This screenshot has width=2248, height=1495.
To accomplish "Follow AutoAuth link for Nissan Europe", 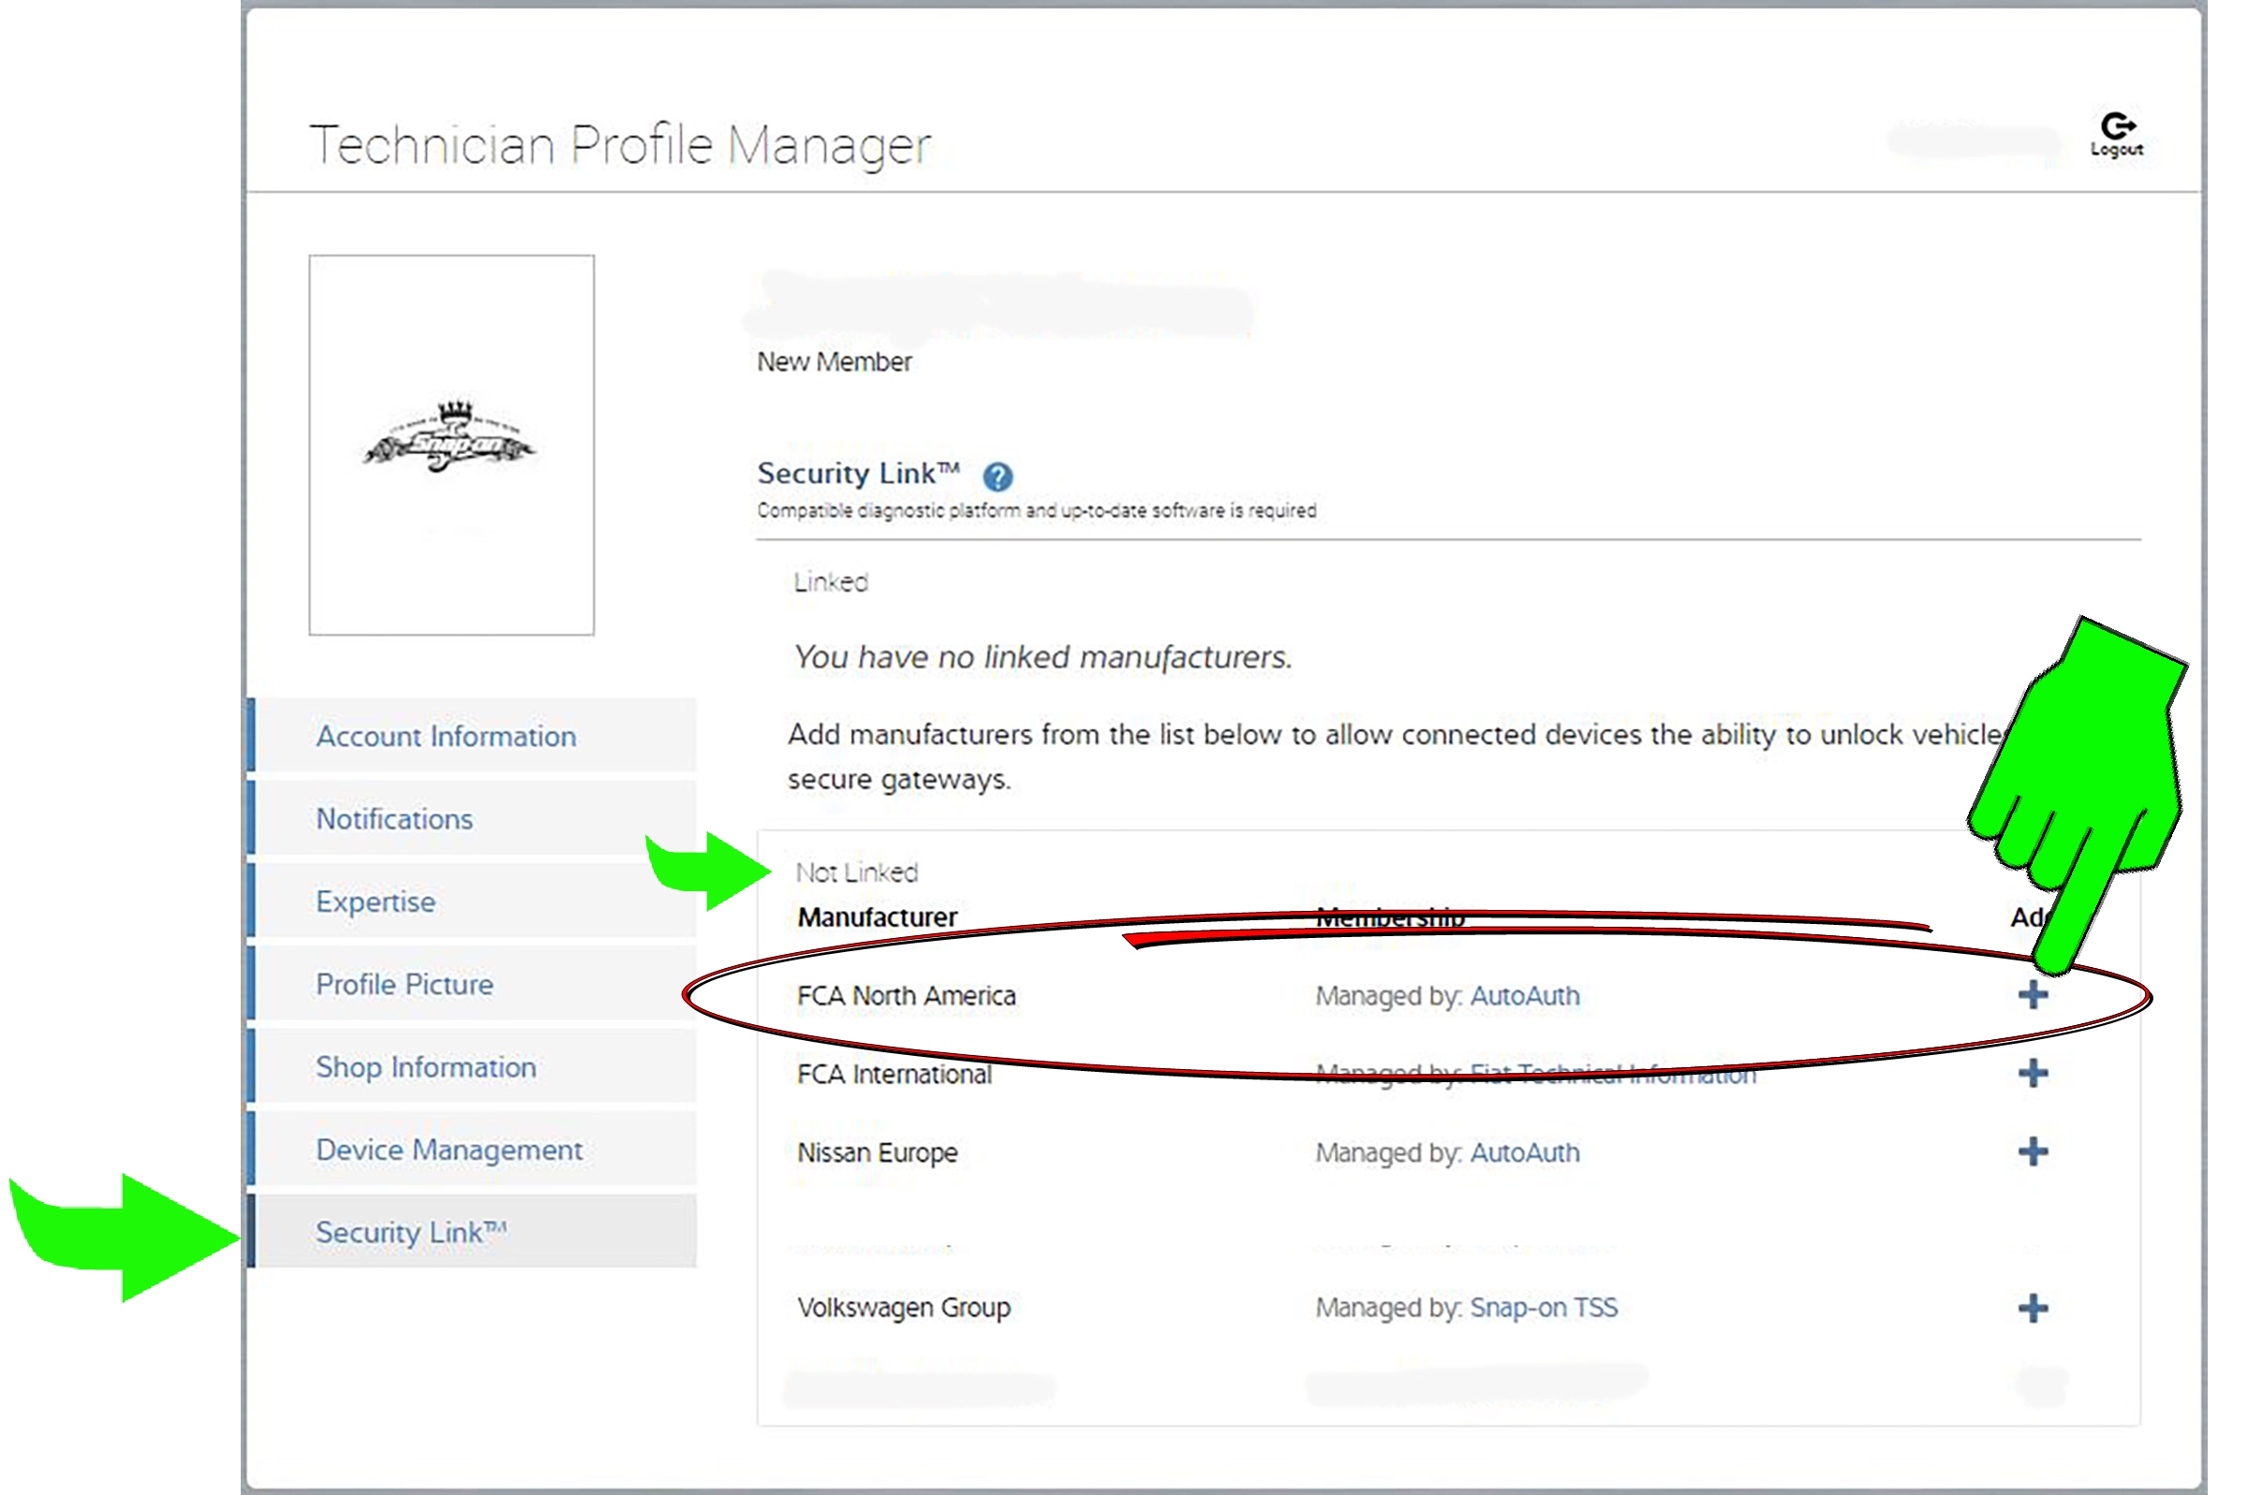I will point(1524,1152).
